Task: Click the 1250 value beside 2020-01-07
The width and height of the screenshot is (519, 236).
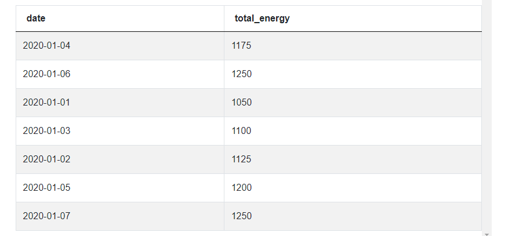Action: coord(353,216)
